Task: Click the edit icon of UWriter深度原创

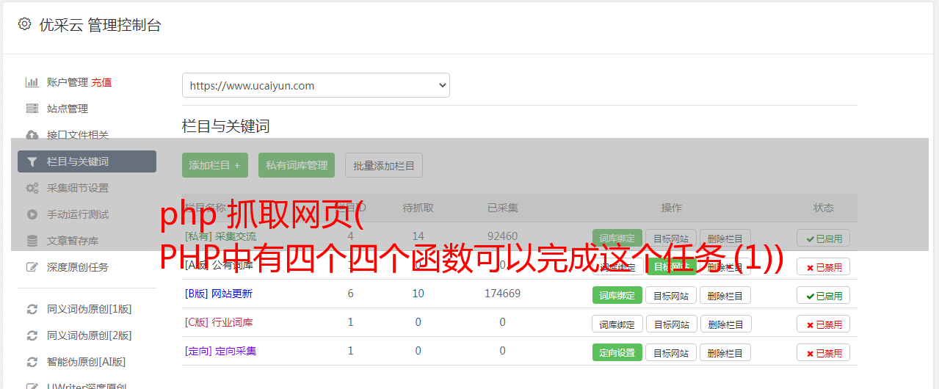Action: pos(32,386)
